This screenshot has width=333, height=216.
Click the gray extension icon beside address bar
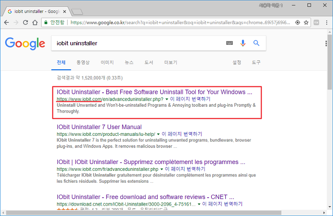pos(316,22)
